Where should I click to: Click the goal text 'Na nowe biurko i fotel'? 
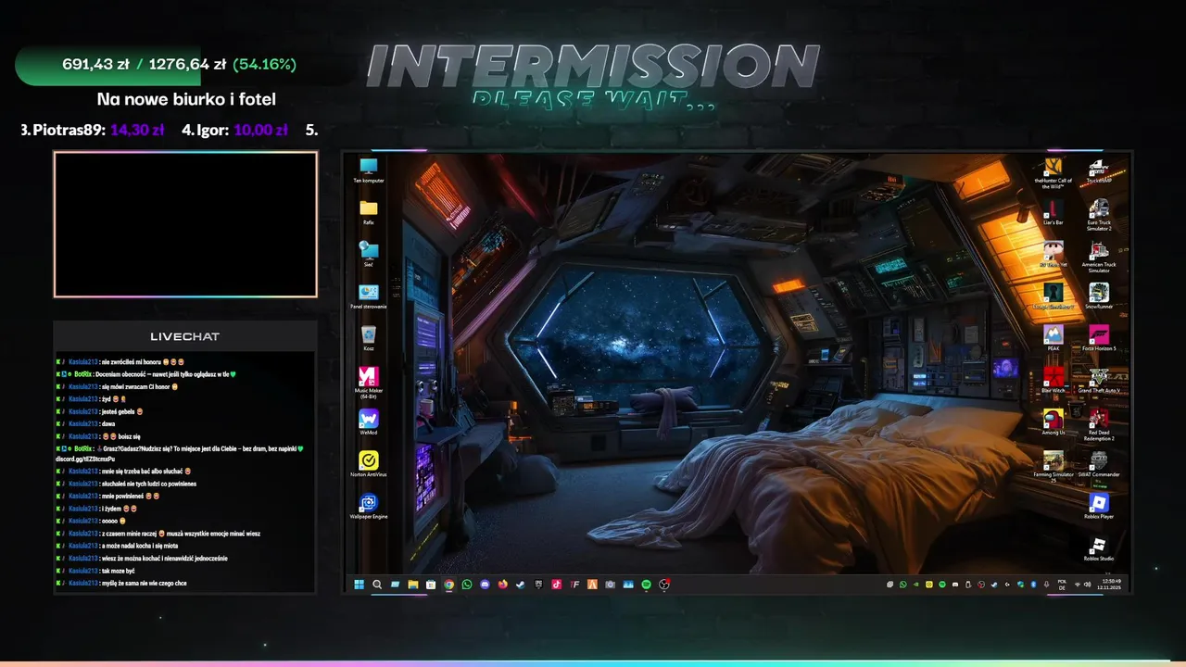186,99
